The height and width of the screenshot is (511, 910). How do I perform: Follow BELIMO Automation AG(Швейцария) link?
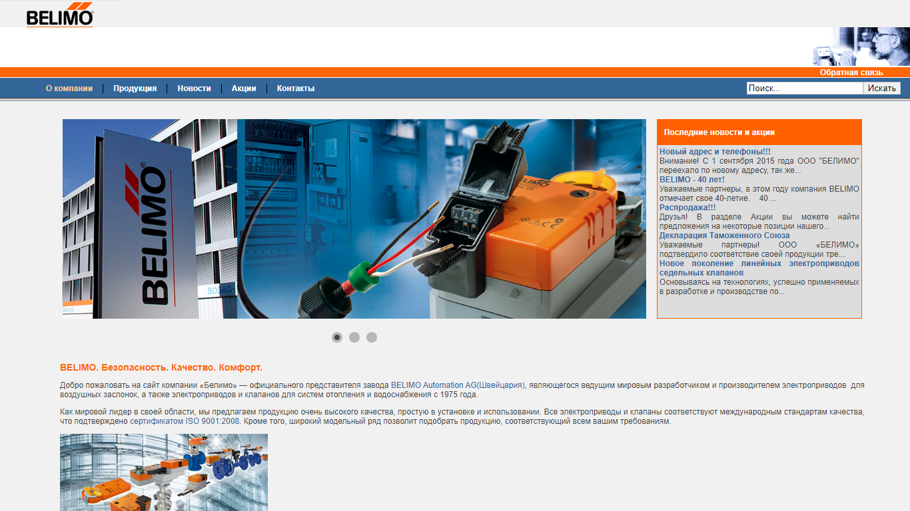458,385
